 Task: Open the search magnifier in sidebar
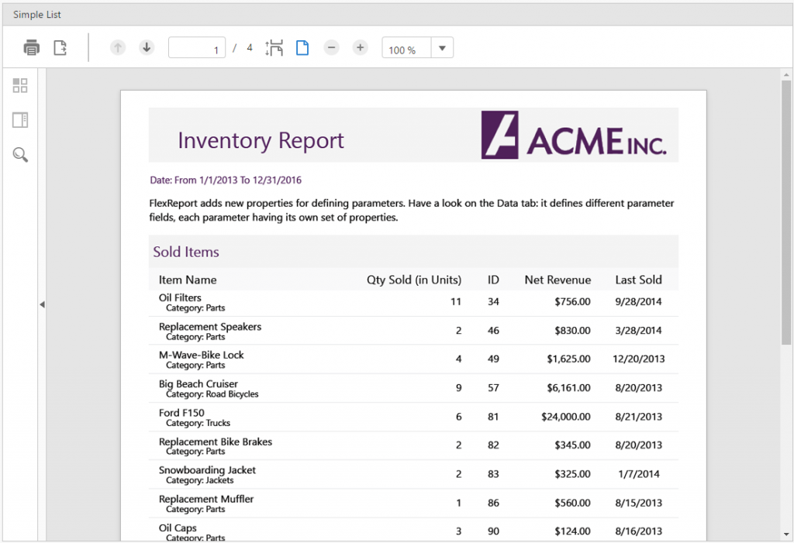tap(20, 155)
